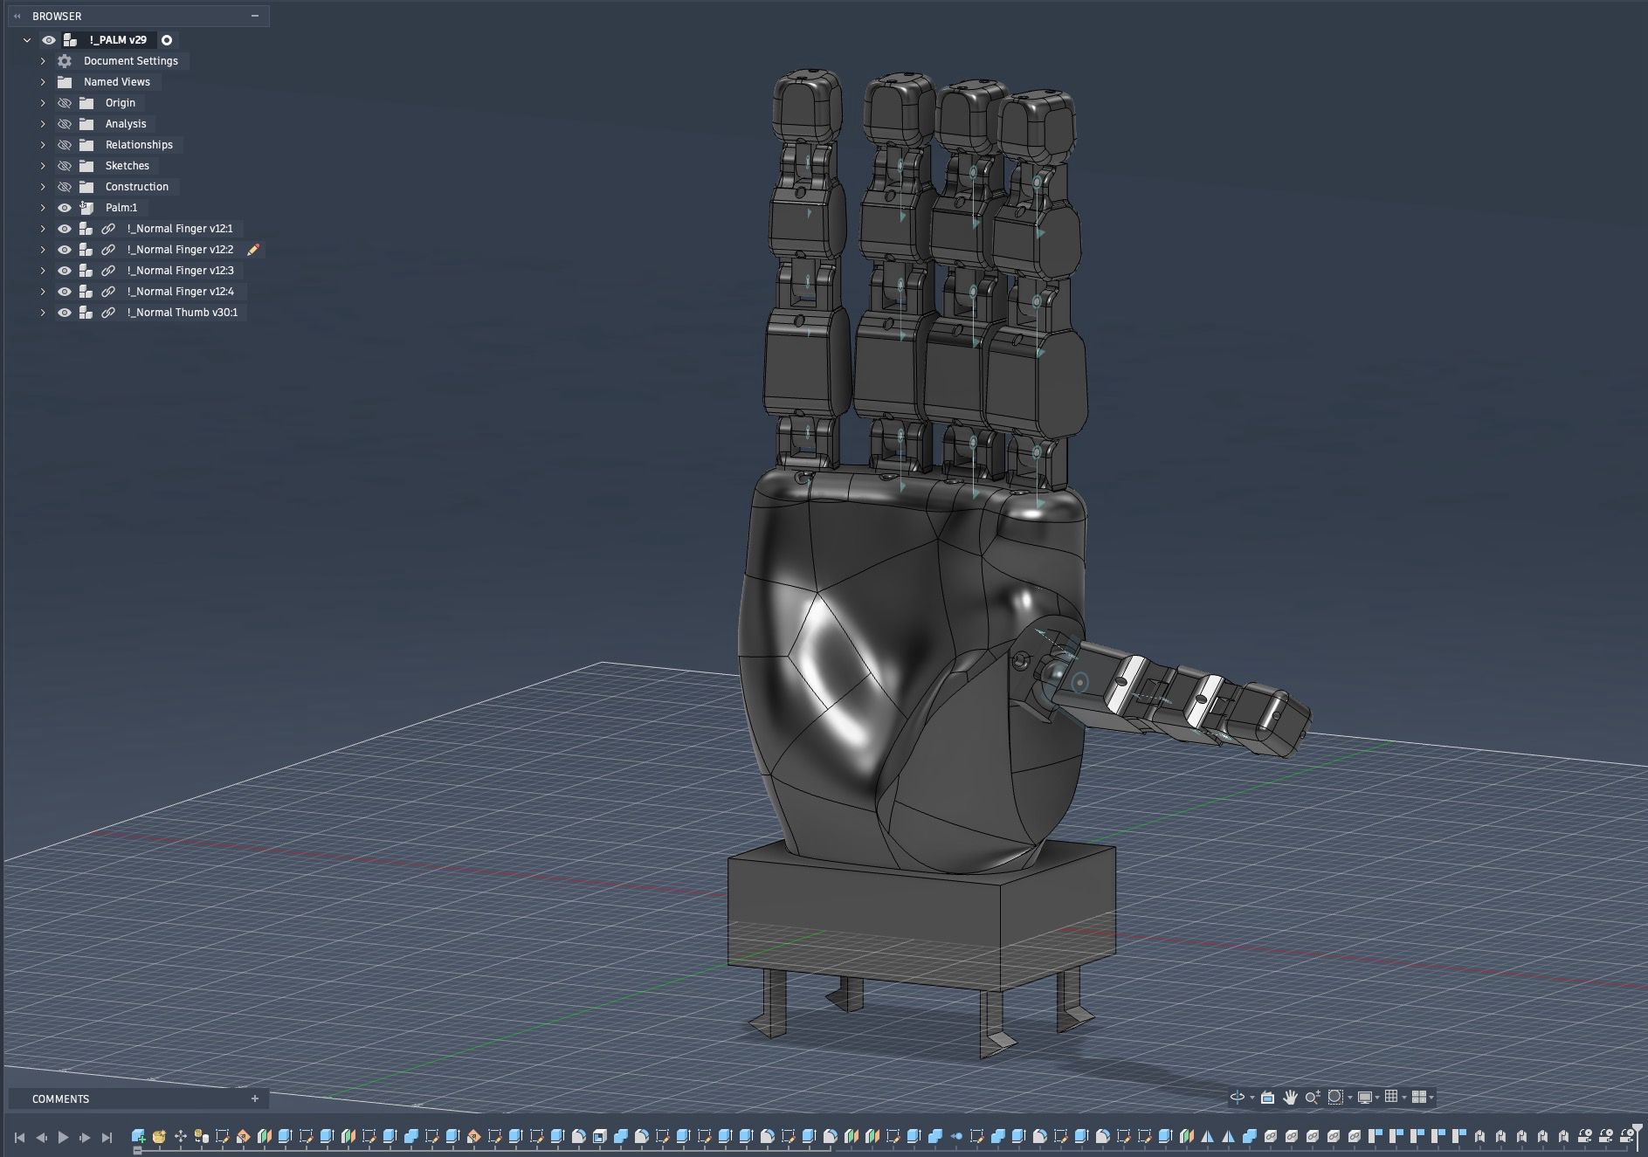The image size is (1648, 1157).
Task: Play the design timeline
Action: point(63,1138)
